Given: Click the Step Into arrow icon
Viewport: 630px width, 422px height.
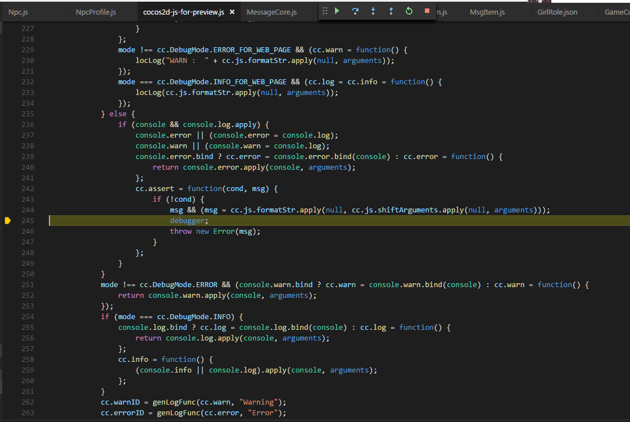Looking at the screenshot, I should click(373, 11).
